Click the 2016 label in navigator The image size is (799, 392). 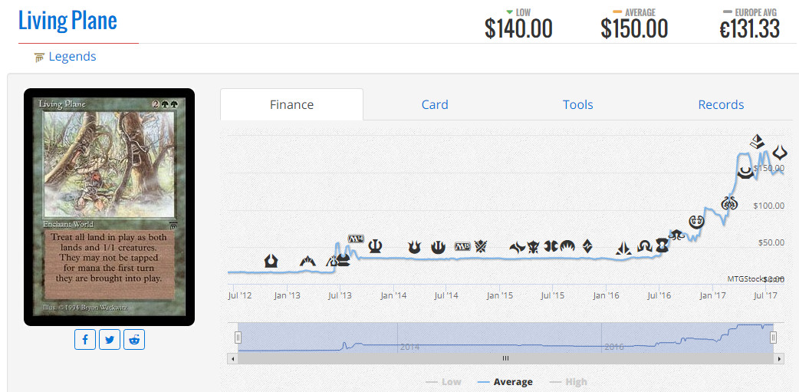(614, 348)
